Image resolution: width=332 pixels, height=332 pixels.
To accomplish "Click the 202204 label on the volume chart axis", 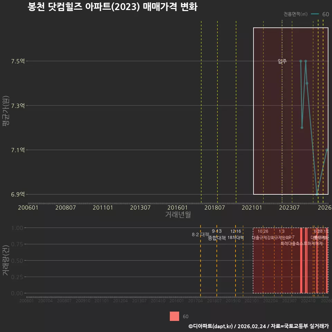I will click(270, 301).
